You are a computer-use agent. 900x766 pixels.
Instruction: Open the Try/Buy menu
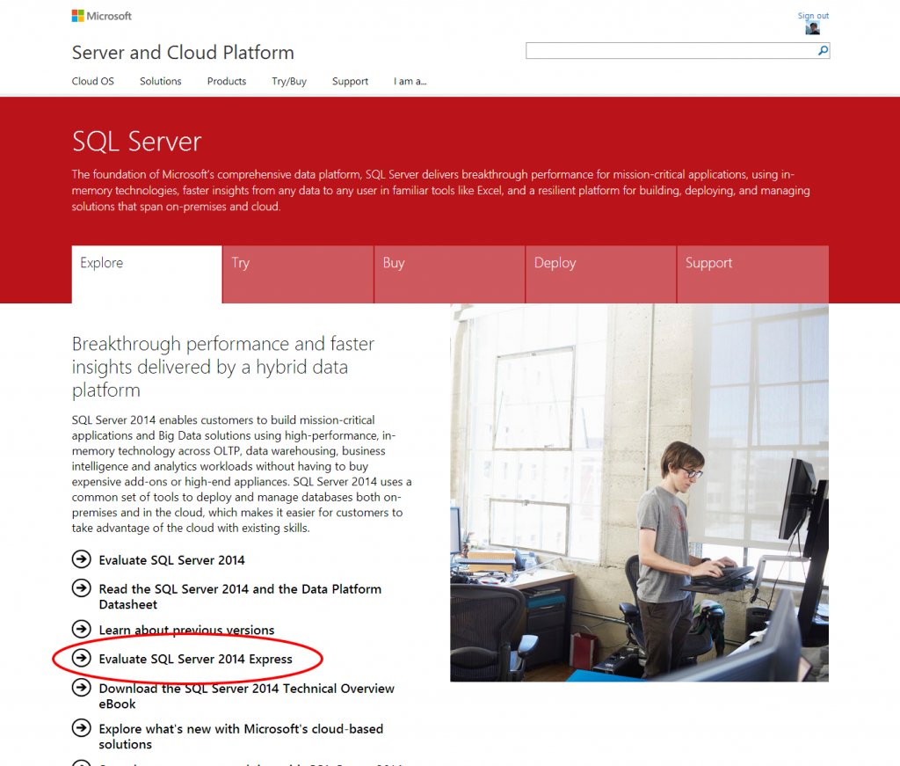[x=289, y=81]
